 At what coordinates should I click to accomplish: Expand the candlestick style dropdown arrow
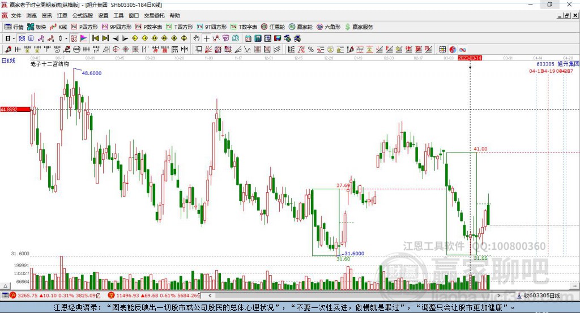[x=66, y=38]
